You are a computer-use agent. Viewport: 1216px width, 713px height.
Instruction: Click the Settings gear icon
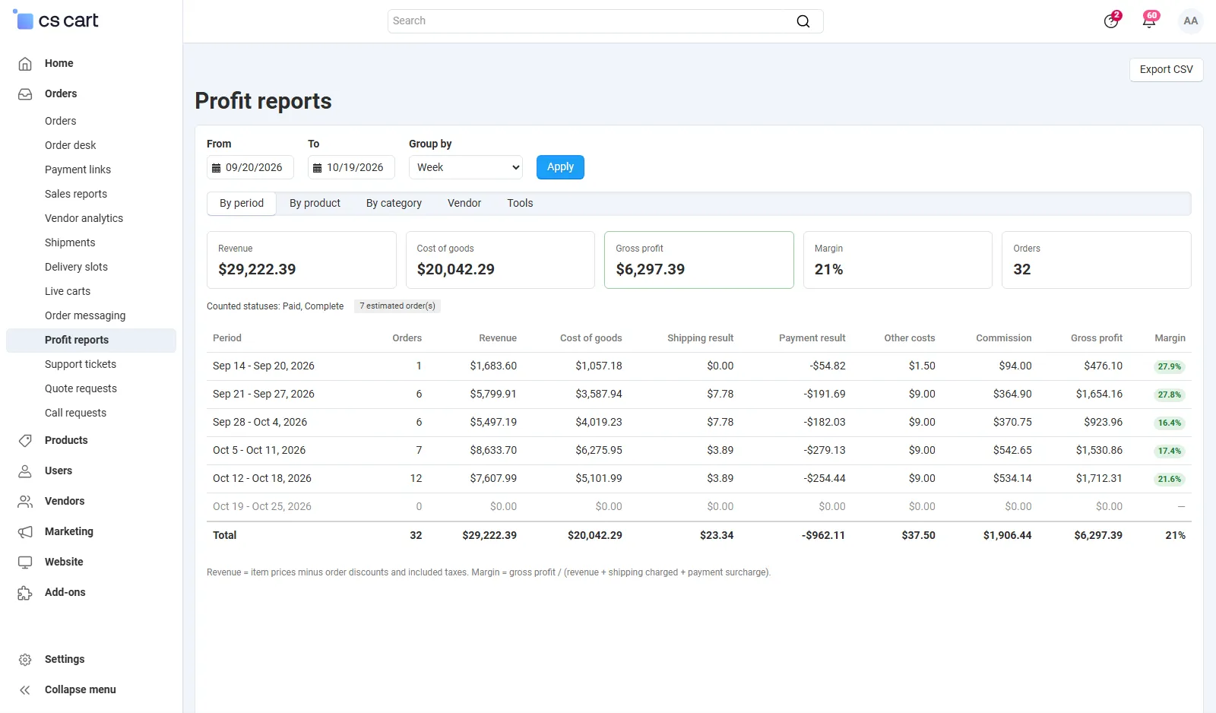(x=25, y=659)
